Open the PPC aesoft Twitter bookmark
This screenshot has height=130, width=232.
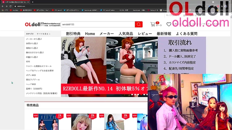click(x=107, y=10)
